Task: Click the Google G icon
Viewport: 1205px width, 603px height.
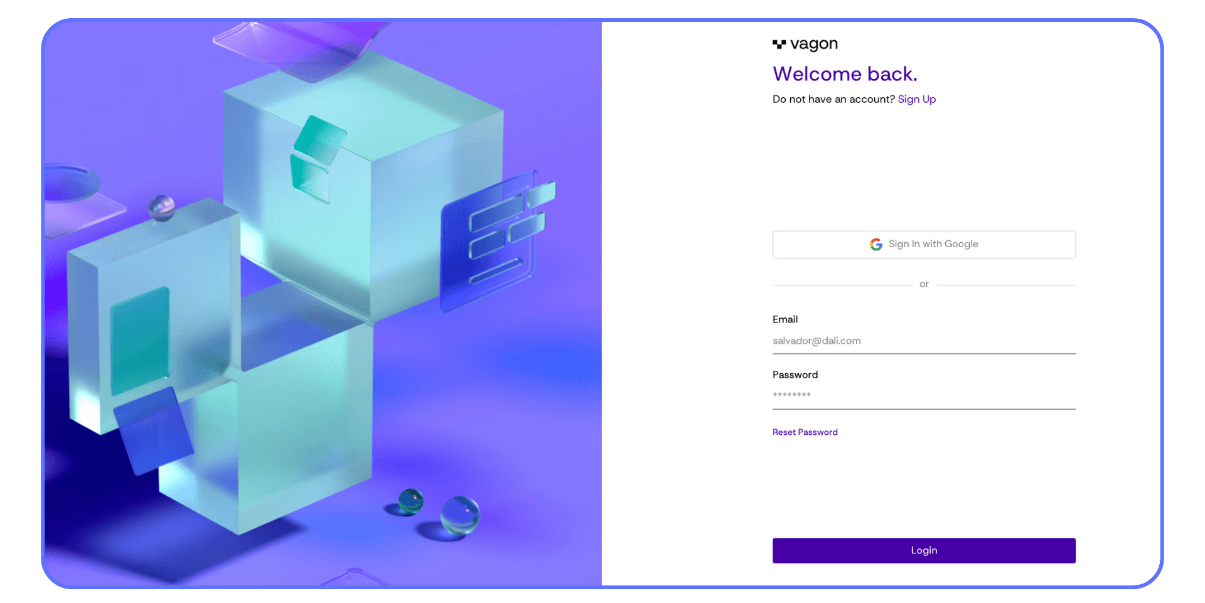Action: click(x=876, y=244)
